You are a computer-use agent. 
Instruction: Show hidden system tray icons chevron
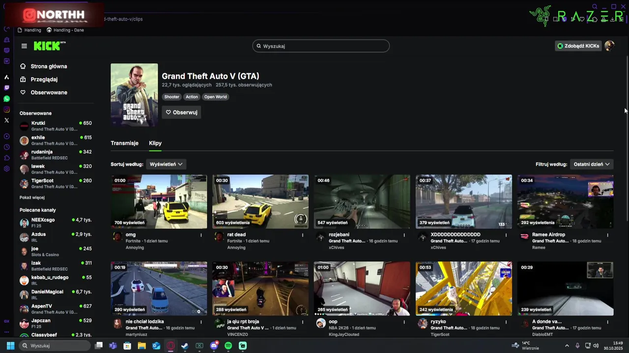click(567, 346)
